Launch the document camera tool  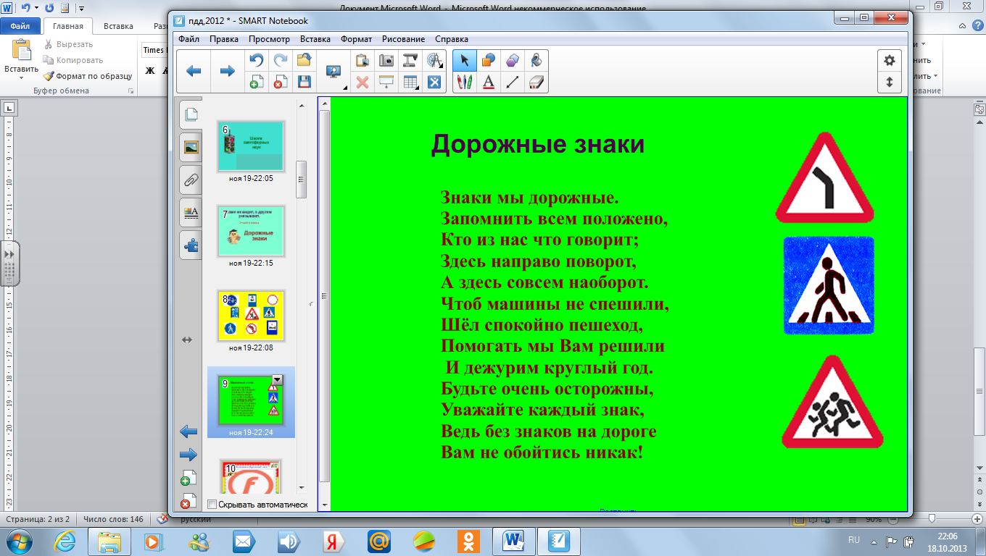click(x=410, y=60)
